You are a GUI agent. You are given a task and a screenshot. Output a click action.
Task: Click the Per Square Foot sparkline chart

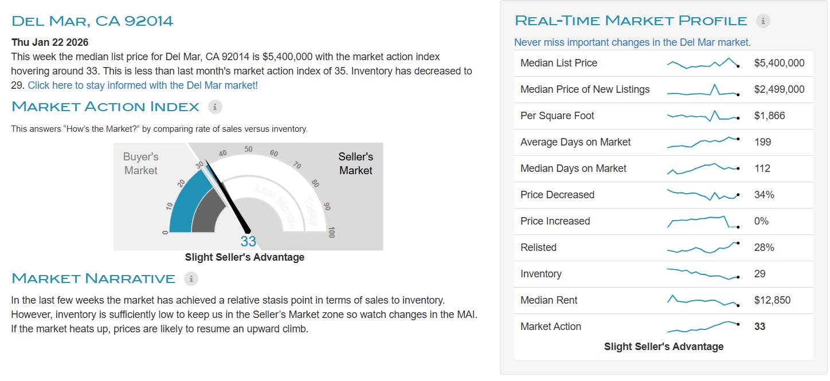pyautogui.click(x=703, y=116)
